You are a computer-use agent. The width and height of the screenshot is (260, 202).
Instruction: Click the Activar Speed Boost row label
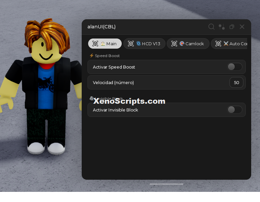pos(114,67)
